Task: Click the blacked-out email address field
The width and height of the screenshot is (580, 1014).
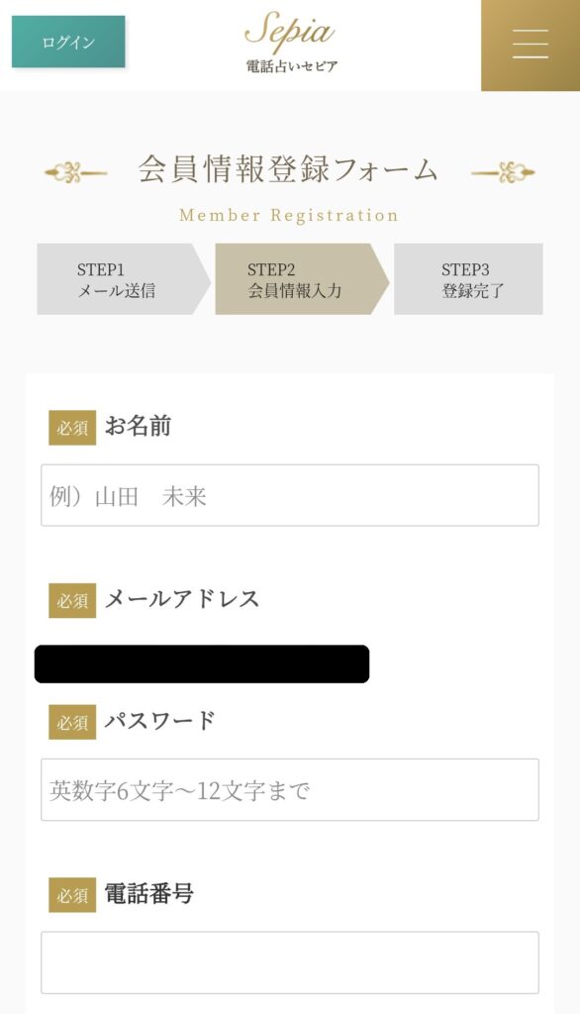Action: [202, 660]
